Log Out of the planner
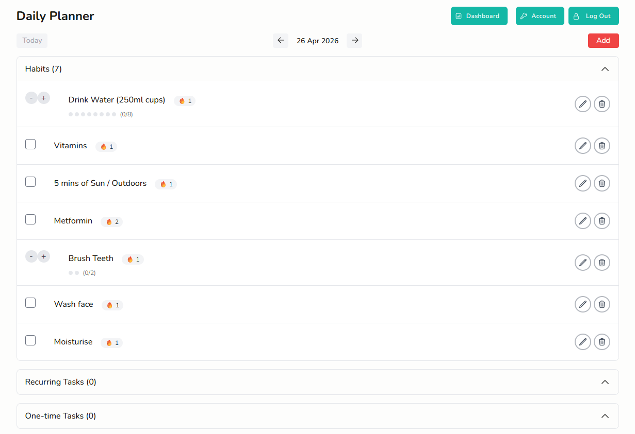The height and width of the screenshot is (434, 635). (594, 16)
